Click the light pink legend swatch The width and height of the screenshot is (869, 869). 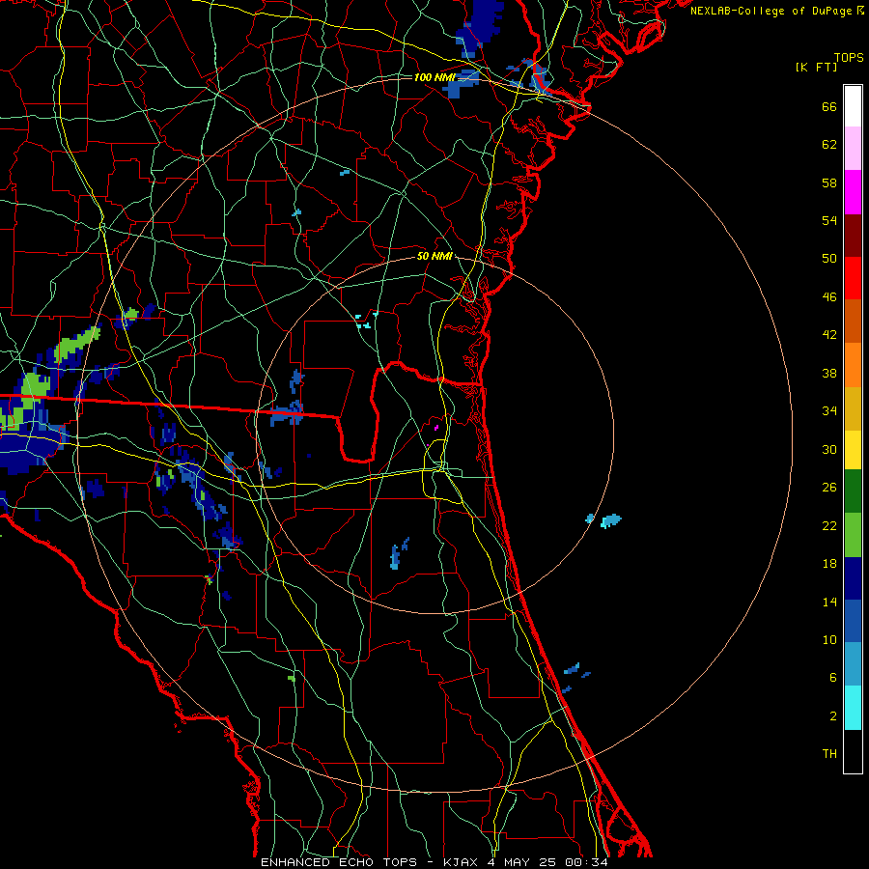[x=853, y=149]
